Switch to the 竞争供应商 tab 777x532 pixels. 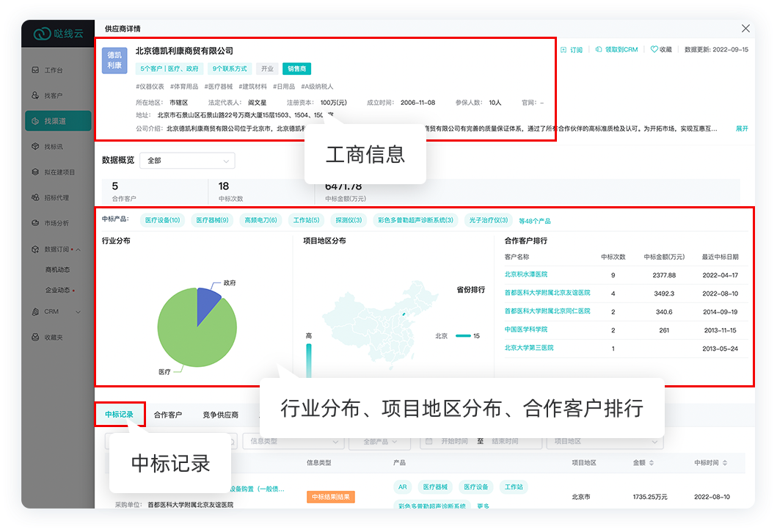coord(221,415)
